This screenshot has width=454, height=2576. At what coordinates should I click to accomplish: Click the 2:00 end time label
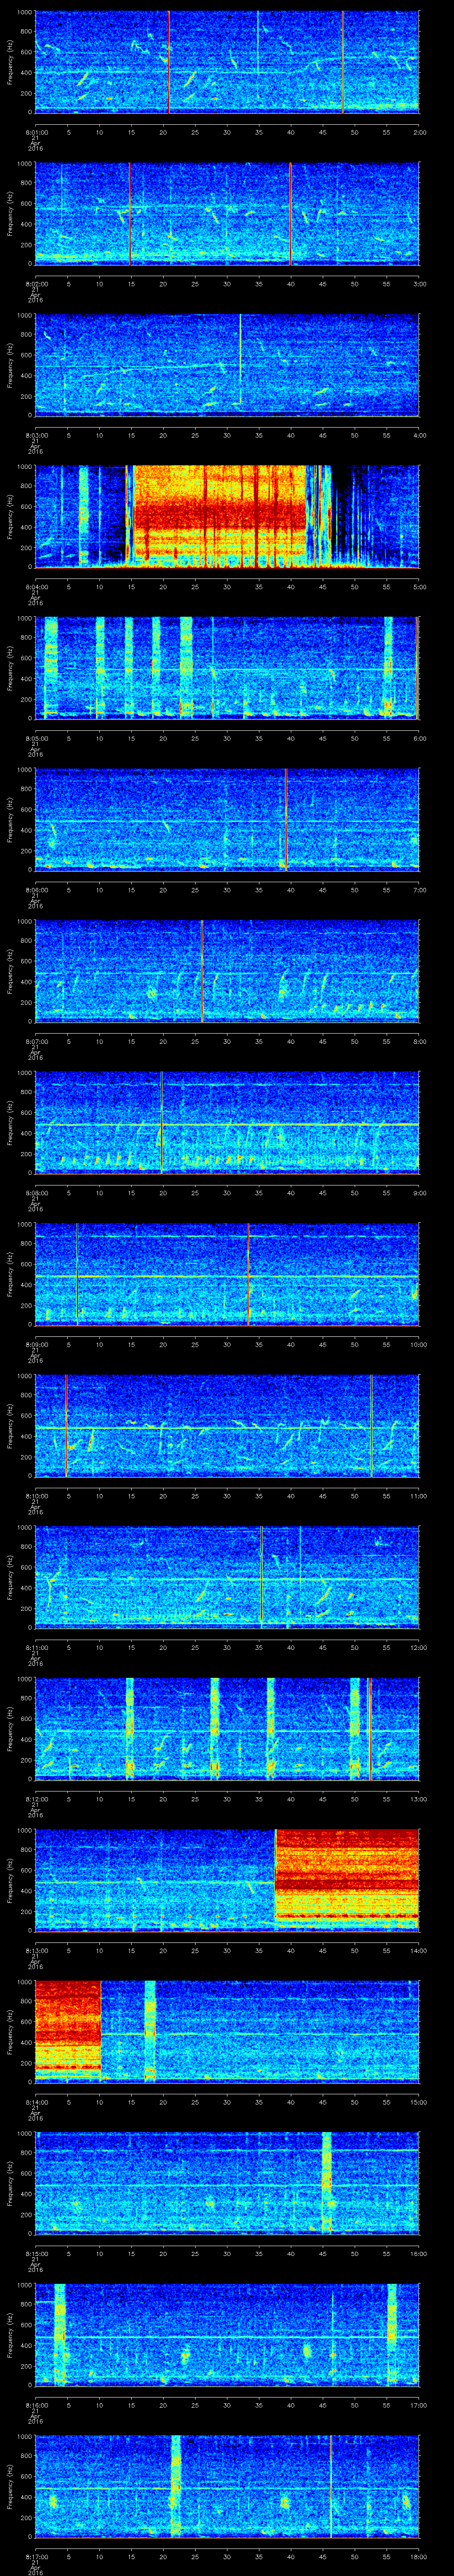pyautogui.click(x=419, y=132)
